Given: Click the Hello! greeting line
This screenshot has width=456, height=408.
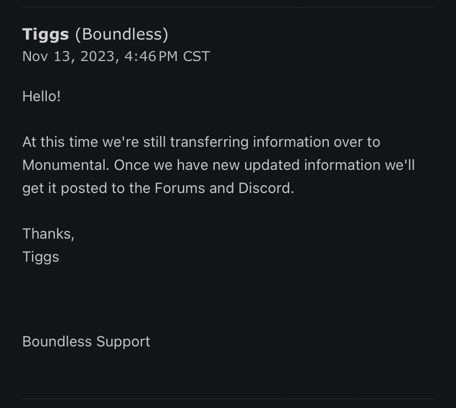Looking at the screenshot, I should tap(41, 96).
